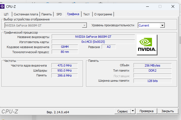Click the bus width value 128 bits

(x=153, y=81)
